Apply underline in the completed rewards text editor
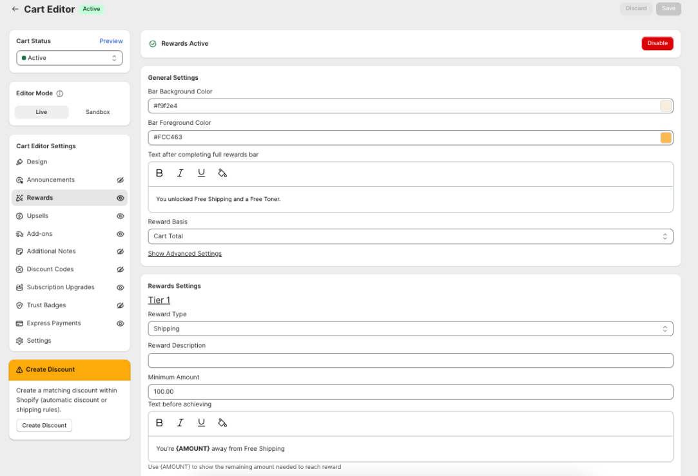698x476 pixels. pos(201,173)
